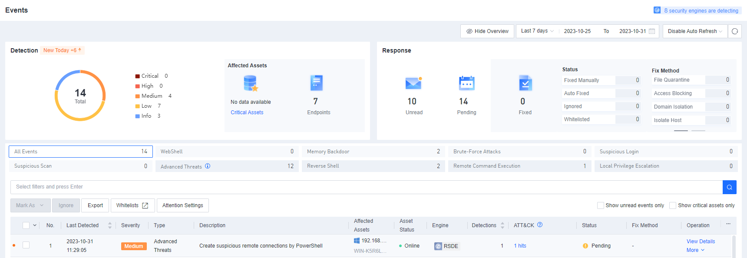Click the Pending calendar icon
Image resolution: width=747 pixels, height=258 pixels.
pyautogui.click(x=466, y=83)
